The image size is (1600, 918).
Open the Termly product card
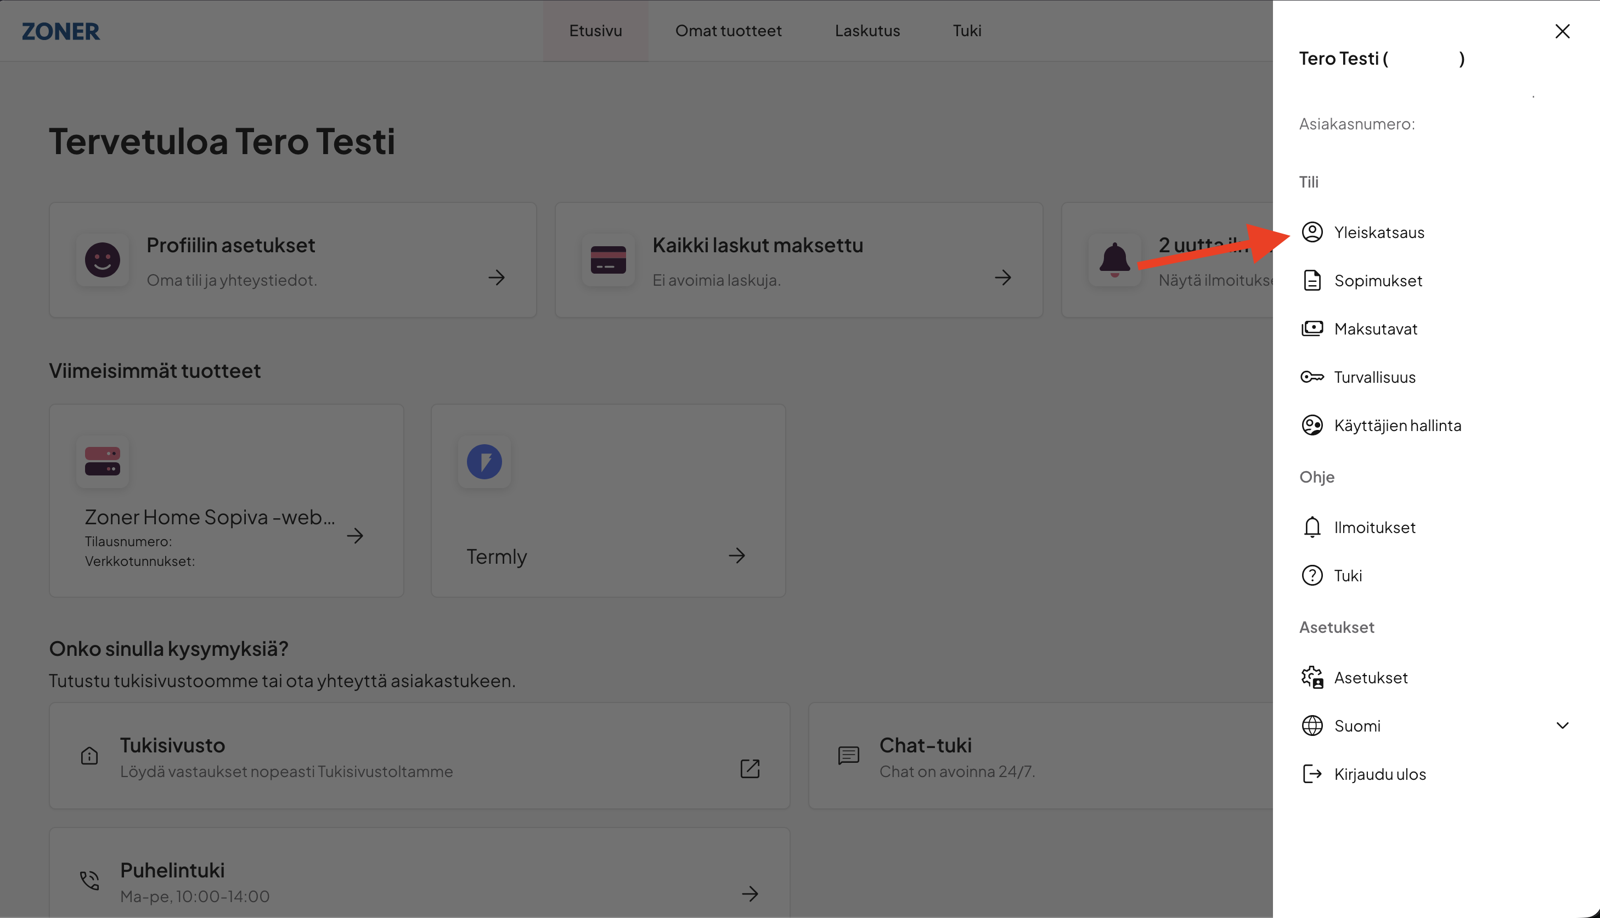tap(609, 501)
